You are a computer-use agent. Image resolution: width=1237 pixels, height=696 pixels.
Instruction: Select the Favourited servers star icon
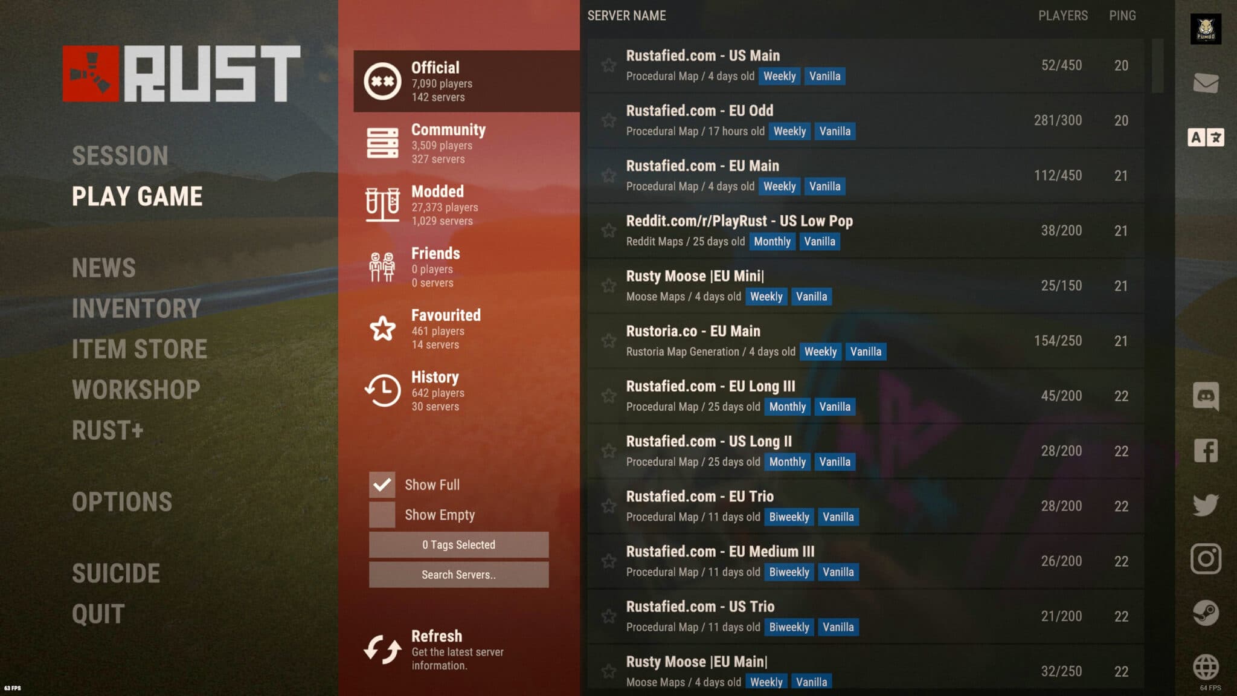[382, 327]
